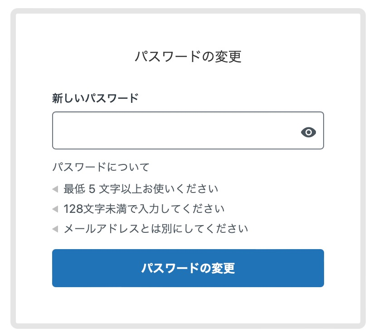Expand the minimum 5 characters requirement marker
The width and height of the screenshot is (383, 332).
[55, 189]
